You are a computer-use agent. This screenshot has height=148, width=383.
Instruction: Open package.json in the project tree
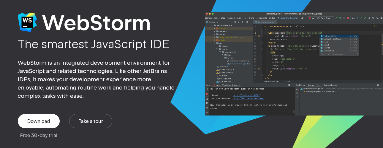[224, 79]
